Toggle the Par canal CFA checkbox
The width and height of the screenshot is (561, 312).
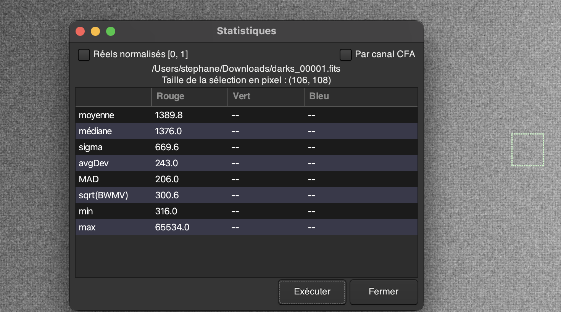346,55
